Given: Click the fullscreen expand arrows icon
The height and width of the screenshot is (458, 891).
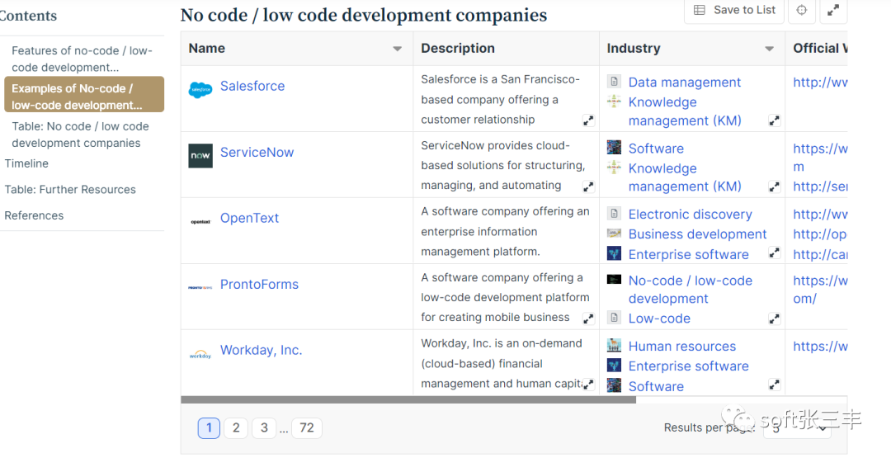Looking at the screenshot, I should click(833, 11).
